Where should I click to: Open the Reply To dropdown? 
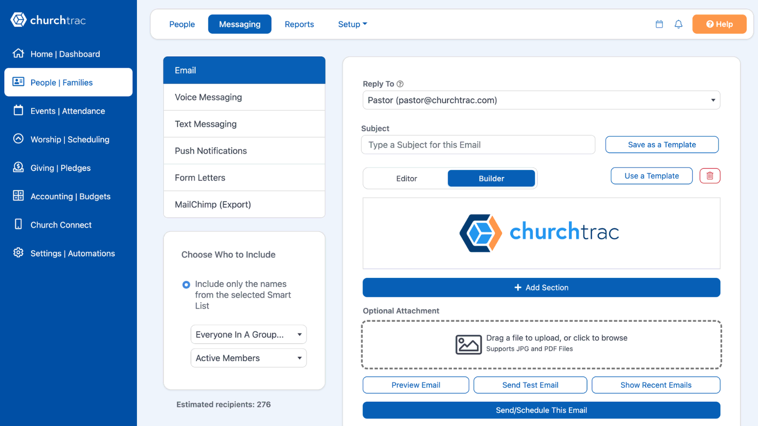(x=541, y=100)
